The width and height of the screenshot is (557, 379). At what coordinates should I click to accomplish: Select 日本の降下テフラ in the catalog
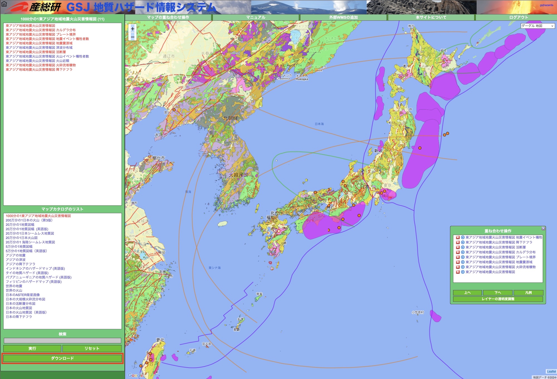tap(19, 317)
